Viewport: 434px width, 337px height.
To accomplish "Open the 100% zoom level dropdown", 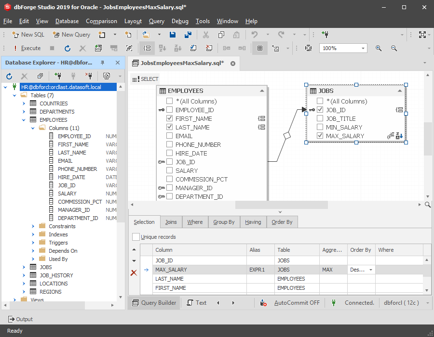I will (x=363, y=48).
